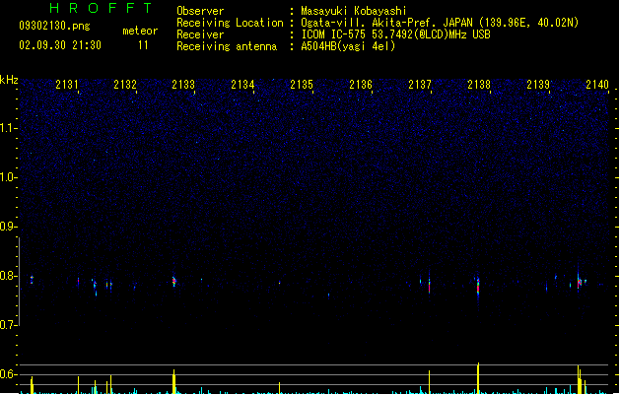Click the Observer label
The image size is (620, 394).
pyautogui.click(x=200, y=11)
